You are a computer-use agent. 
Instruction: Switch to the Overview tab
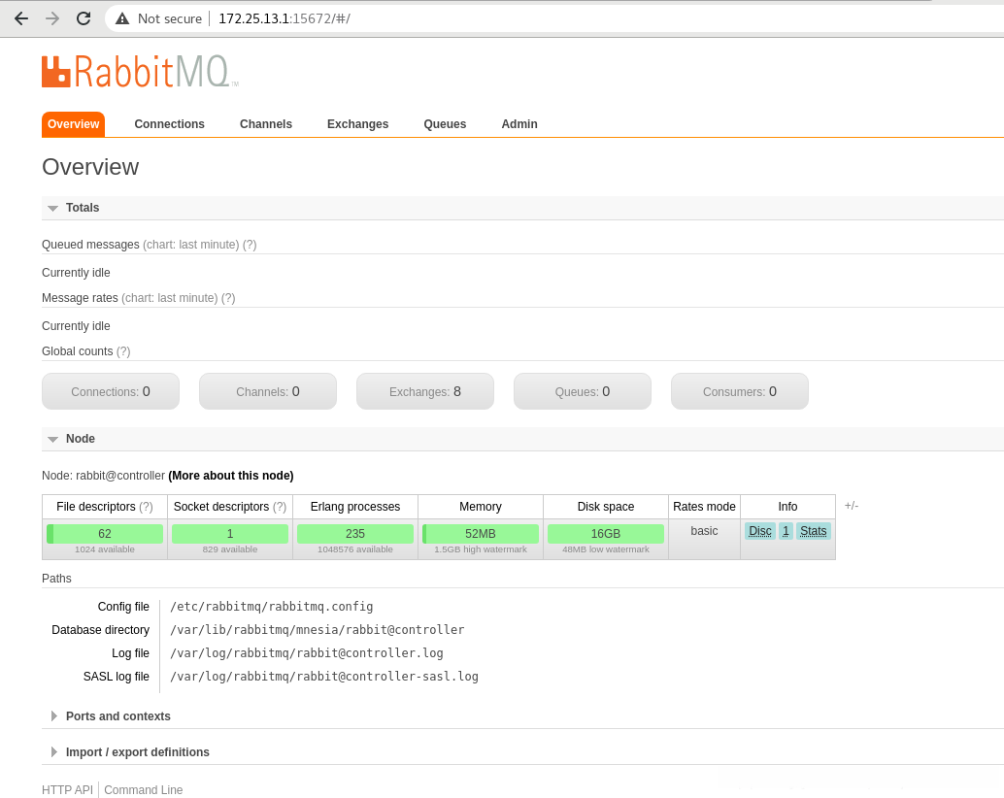(x=73, y=124)
